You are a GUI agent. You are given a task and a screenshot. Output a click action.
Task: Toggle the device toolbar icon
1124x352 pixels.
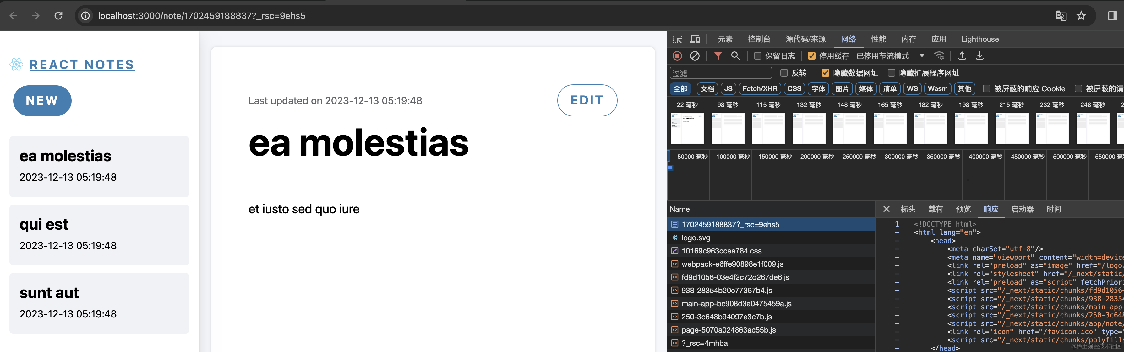click(x=695, y=39)
